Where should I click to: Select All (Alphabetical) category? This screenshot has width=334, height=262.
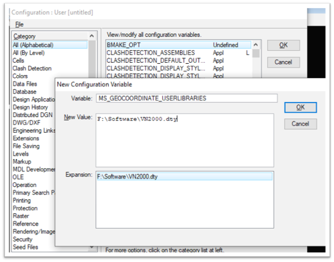click(x=33, y=45)
